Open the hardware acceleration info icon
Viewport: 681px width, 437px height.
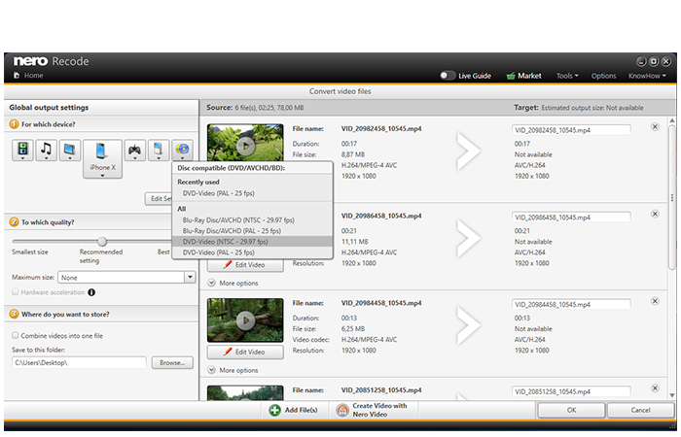pyautogui.click(x=91, y=292)
